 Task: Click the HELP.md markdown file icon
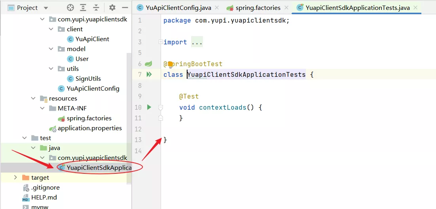(26, 198)
